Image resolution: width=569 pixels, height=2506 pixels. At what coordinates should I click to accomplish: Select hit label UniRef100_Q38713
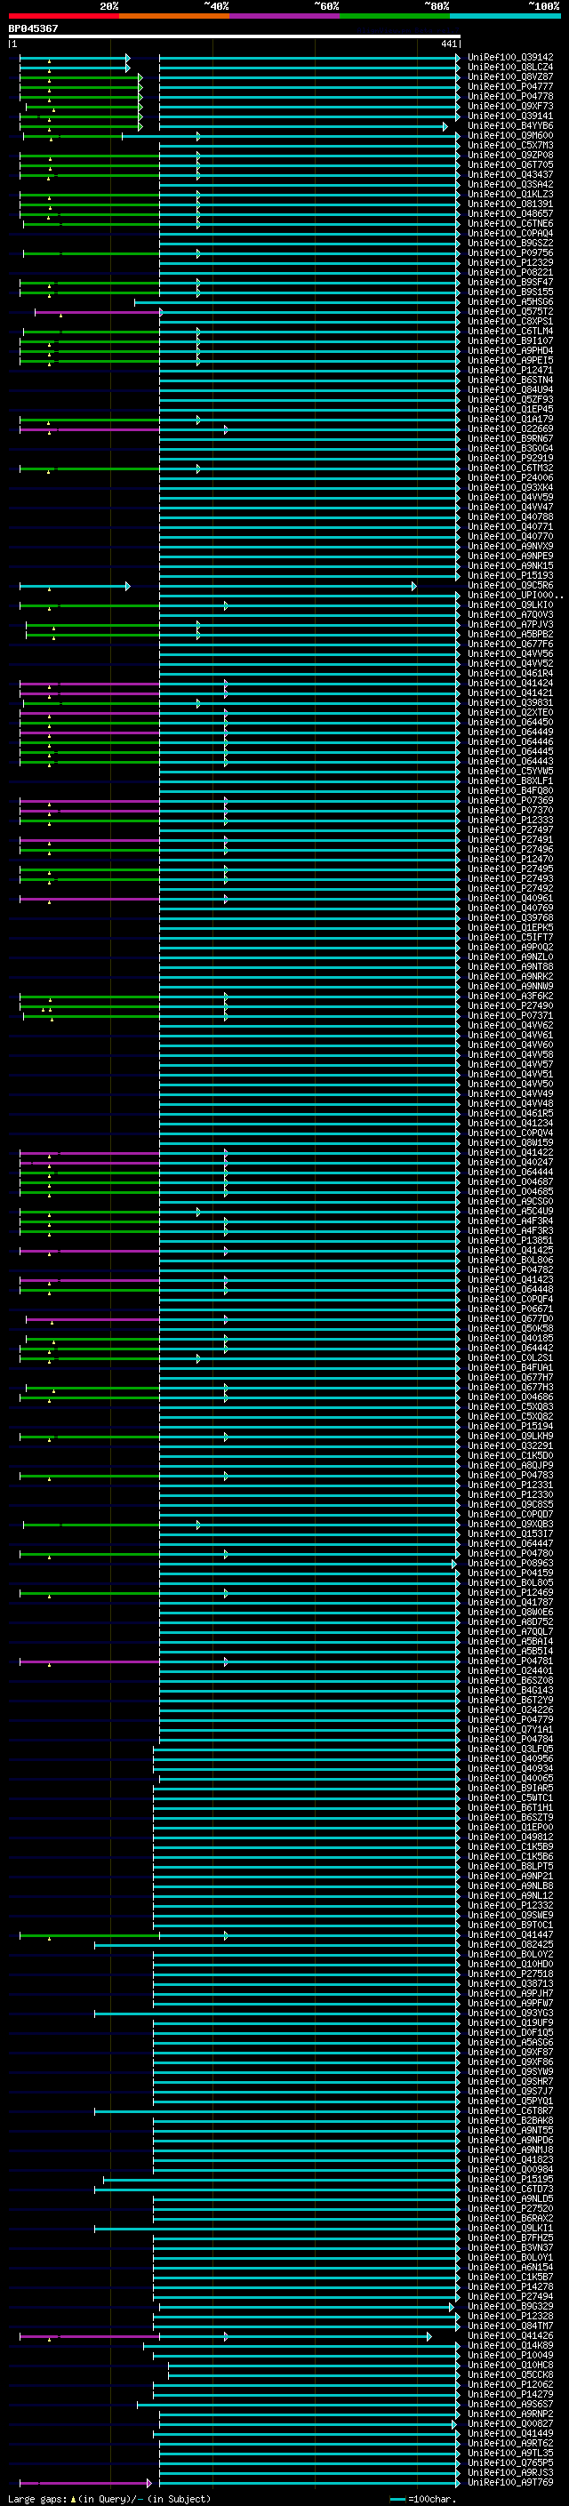[510, 1983]
